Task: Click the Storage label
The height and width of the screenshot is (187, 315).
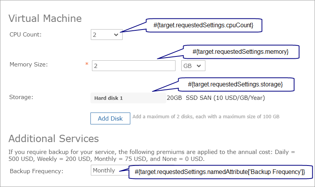Action: click(21, 97)
